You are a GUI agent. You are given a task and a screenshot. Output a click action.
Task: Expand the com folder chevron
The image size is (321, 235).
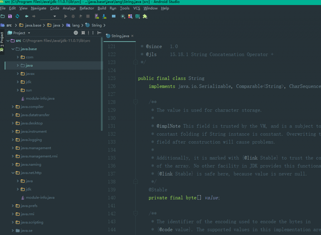point(18,57)
